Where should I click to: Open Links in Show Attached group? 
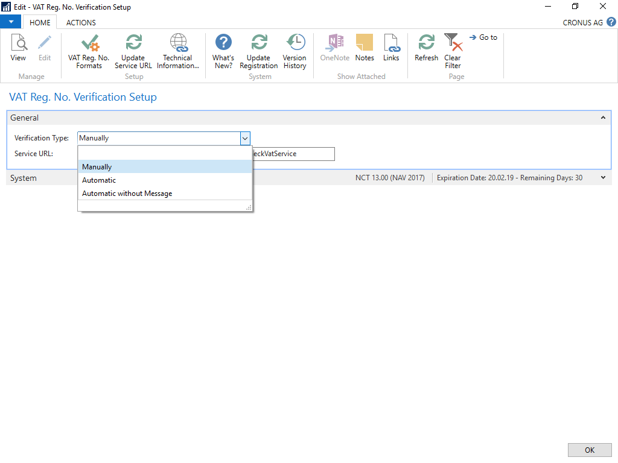pos(391,48)
